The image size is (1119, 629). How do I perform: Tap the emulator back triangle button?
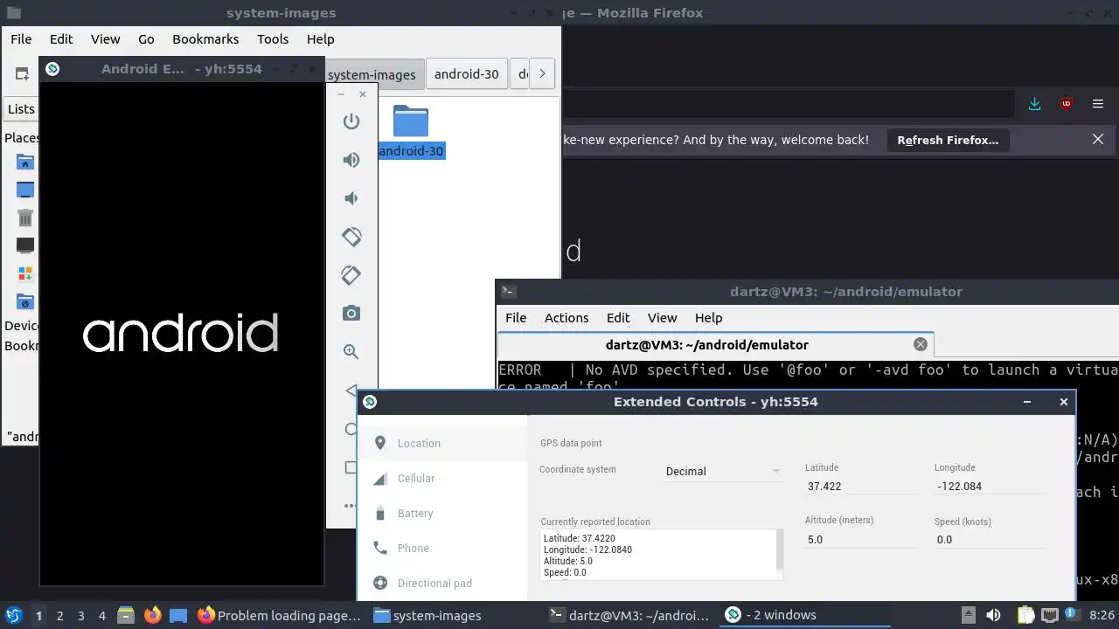(351, 391)
